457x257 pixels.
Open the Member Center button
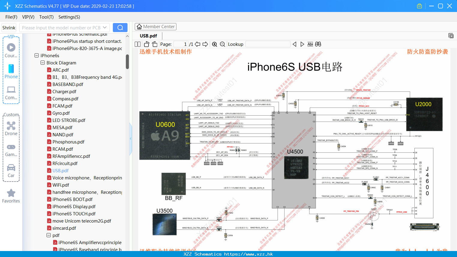point(155,27)
